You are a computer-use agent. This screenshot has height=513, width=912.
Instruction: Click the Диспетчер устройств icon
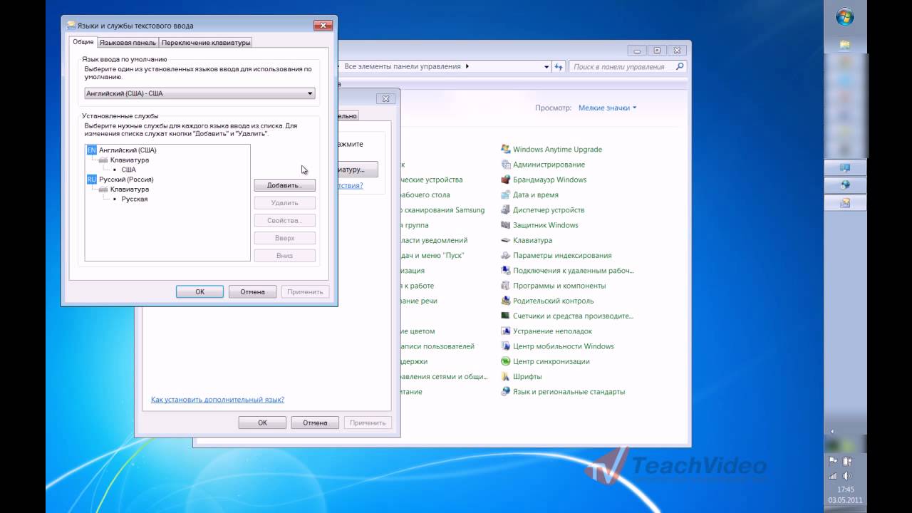(x=506, y=210)
